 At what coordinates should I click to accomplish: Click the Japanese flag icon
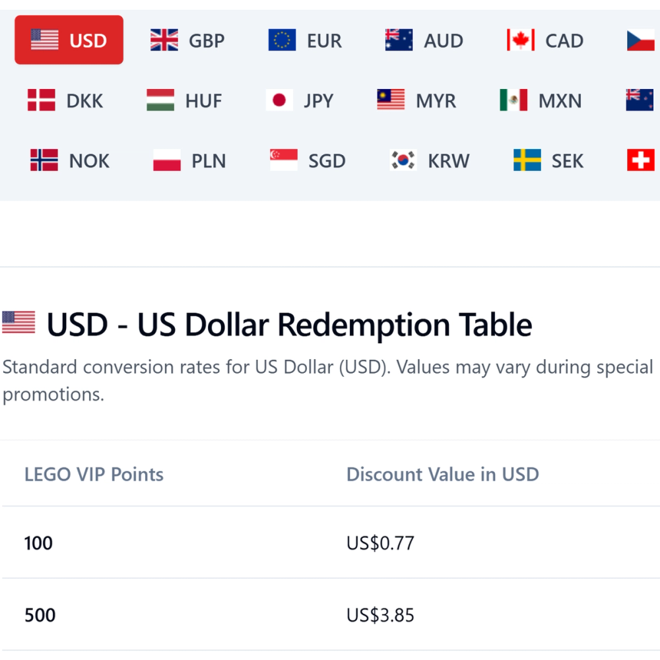tap(279, 100)
